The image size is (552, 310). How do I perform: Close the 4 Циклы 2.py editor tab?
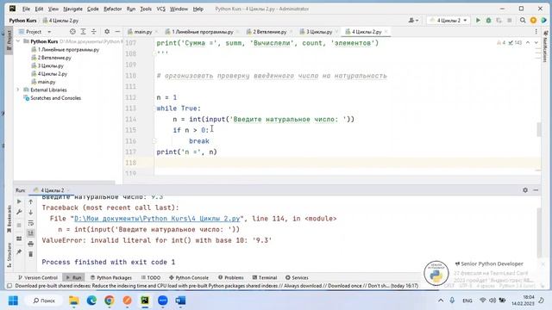pos(386,32)
